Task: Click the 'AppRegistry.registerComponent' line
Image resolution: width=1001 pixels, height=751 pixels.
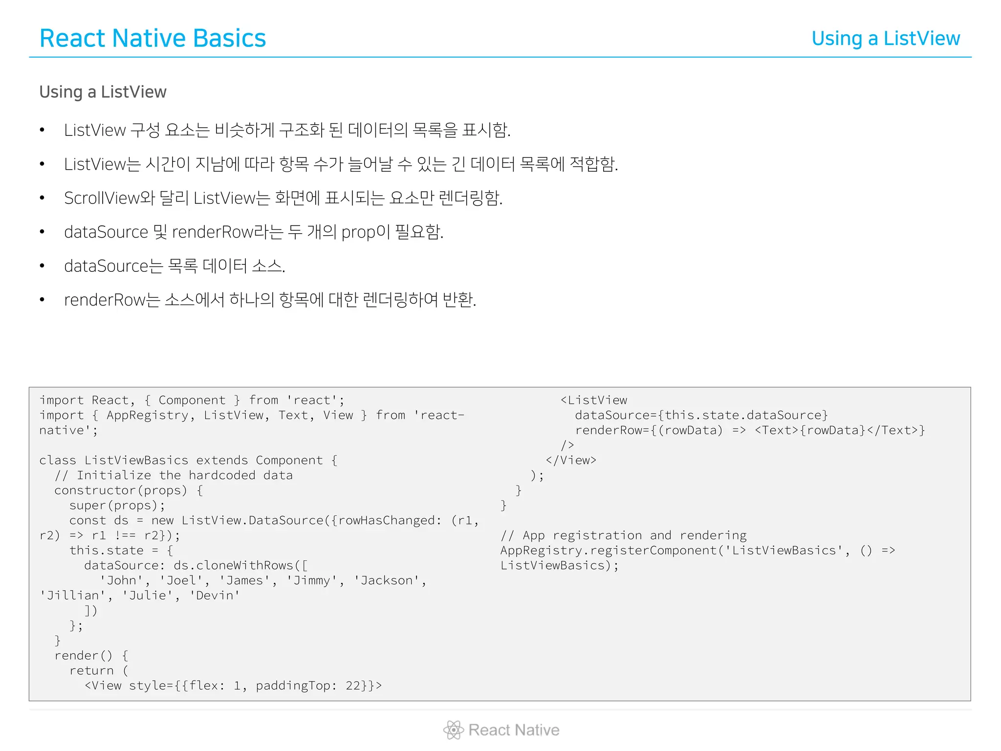Action: tap(698, 550)
